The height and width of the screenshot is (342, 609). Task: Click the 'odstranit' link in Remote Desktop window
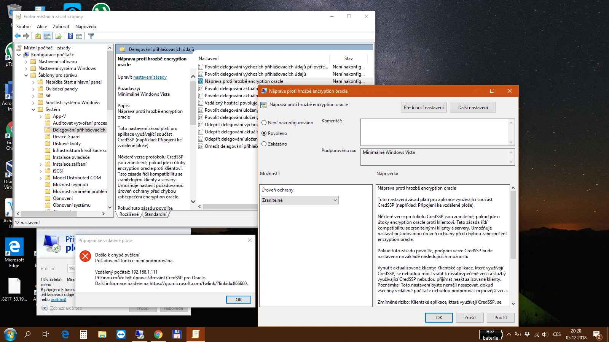click(59, 300)
